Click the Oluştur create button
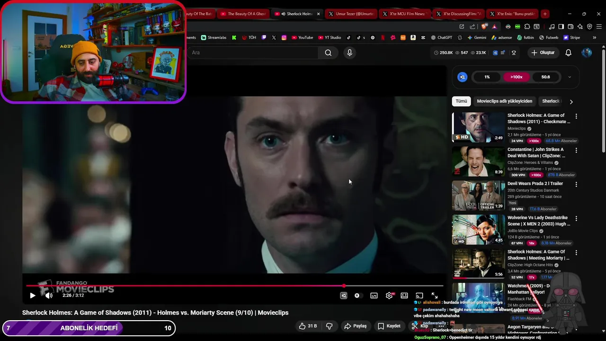The image size is (606, 341). pyautogui.click(x=543, y=53)
